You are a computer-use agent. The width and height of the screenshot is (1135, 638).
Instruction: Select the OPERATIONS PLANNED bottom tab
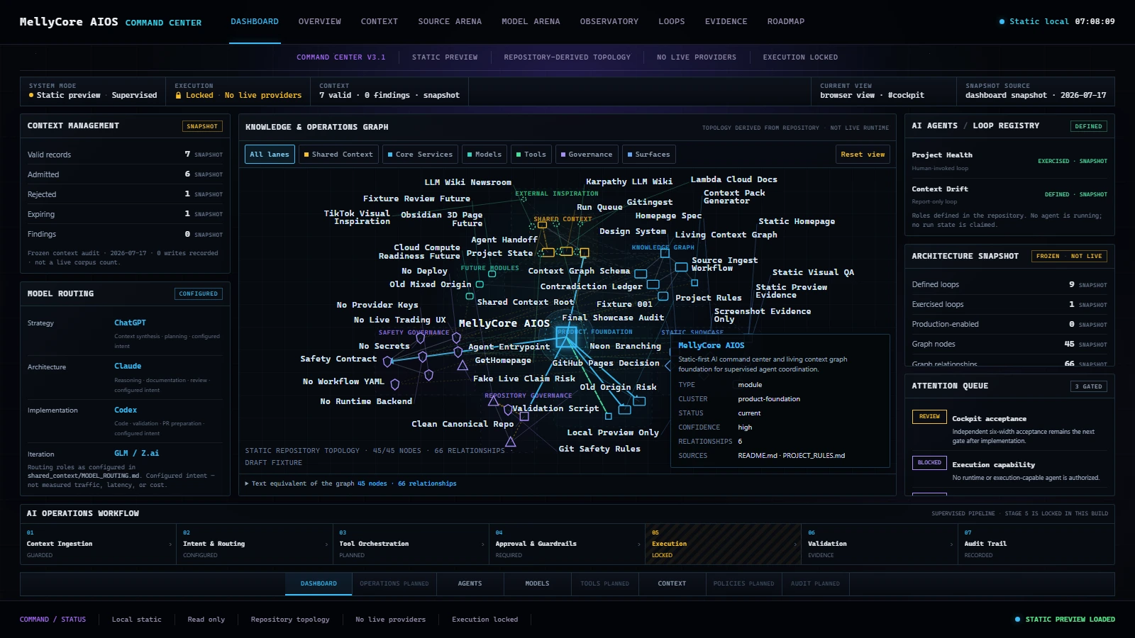point(394,583)
